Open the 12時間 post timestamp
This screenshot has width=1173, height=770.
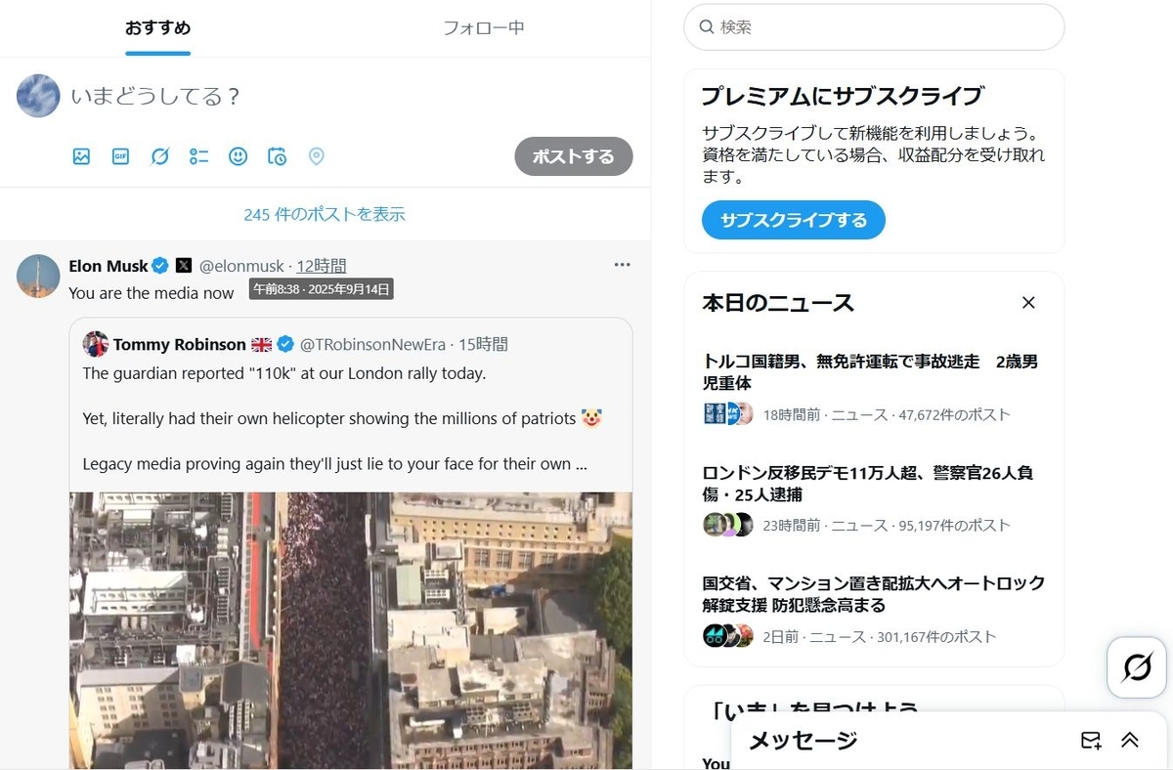click(x=322, y=266)
